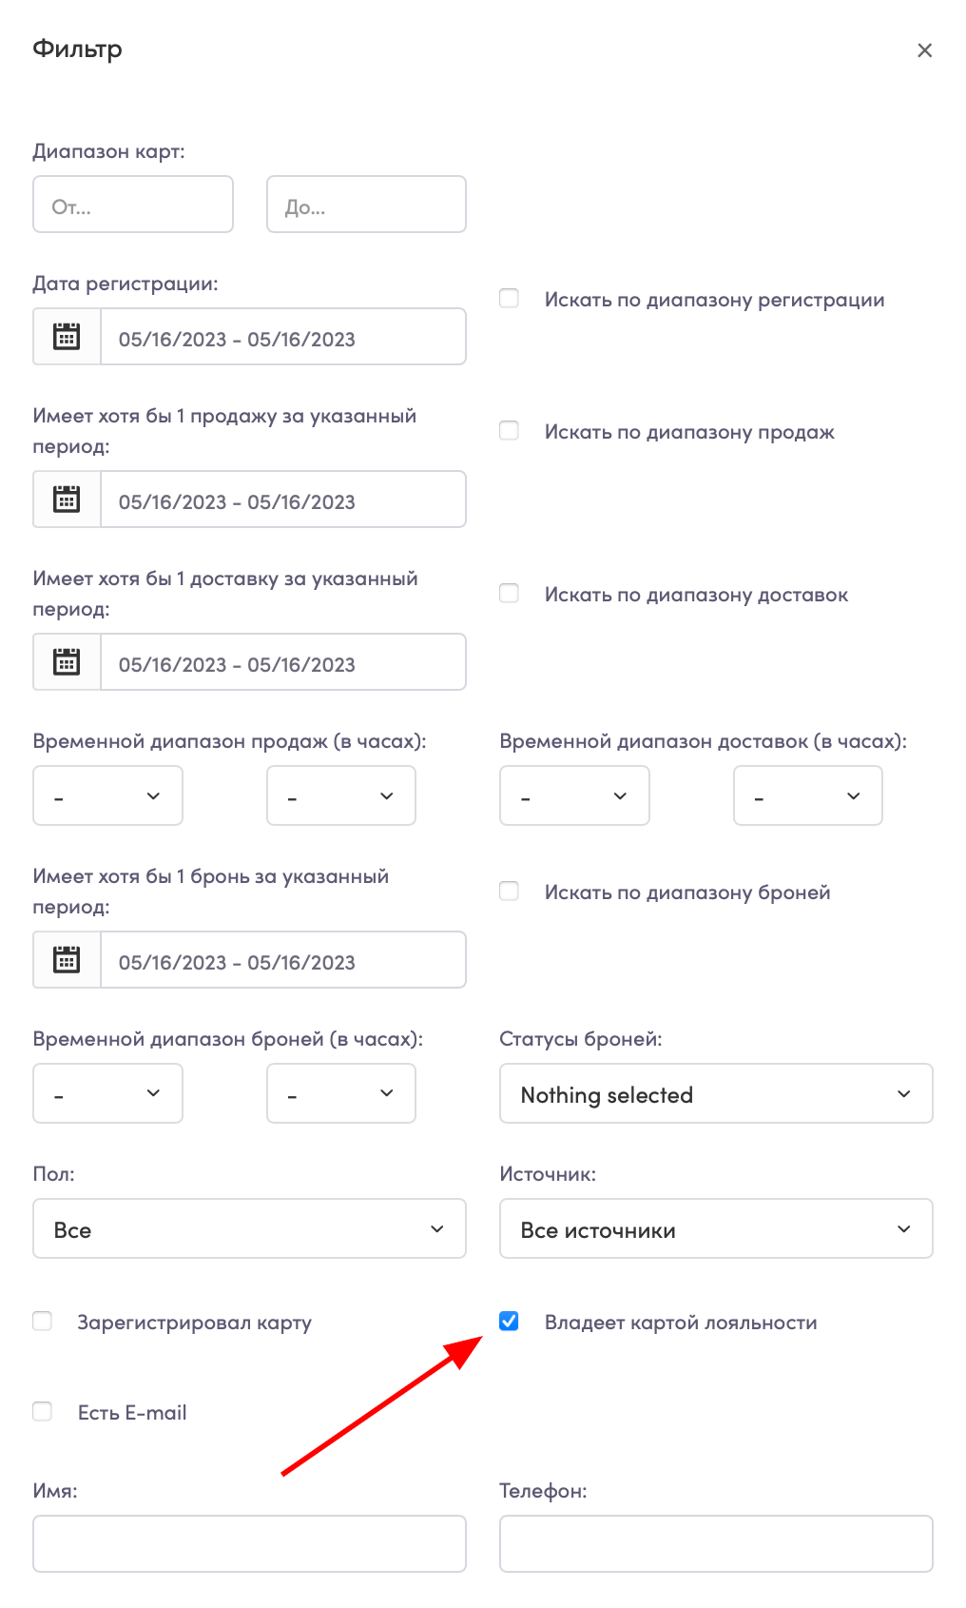Enable Искать по диапазону регистрации checkbox
966x1608 pixels.
coord(510,299)
